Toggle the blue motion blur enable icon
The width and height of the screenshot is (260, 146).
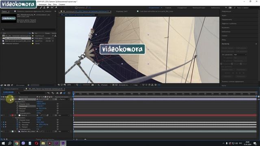click(64, 93)
